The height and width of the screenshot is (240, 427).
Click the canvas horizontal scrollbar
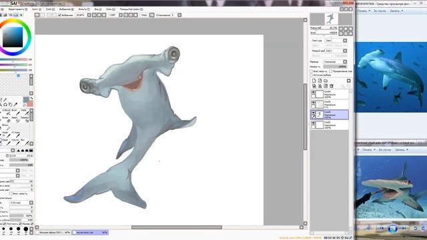176,227
